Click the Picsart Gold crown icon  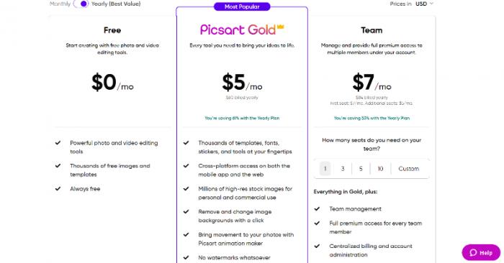(281, 27)
